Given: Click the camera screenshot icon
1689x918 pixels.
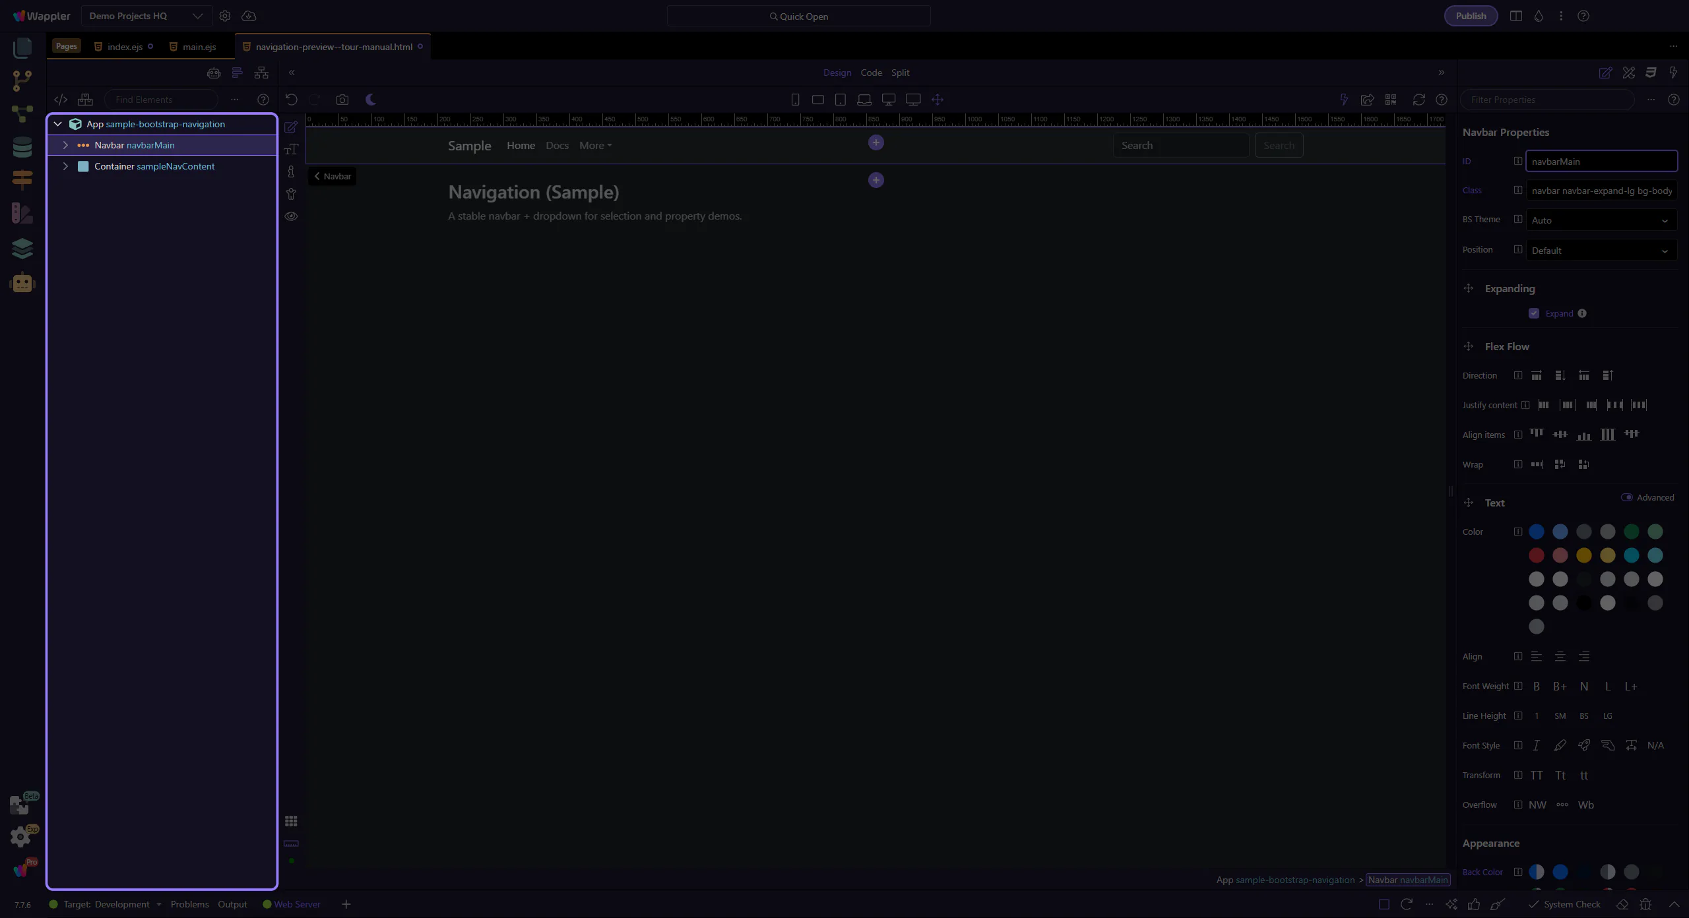Looking at the screenshot, I should click(x=342, y=100).
